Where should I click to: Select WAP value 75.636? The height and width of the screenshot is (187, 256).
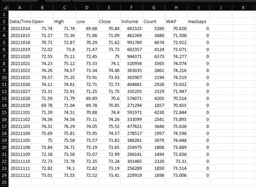176,126
